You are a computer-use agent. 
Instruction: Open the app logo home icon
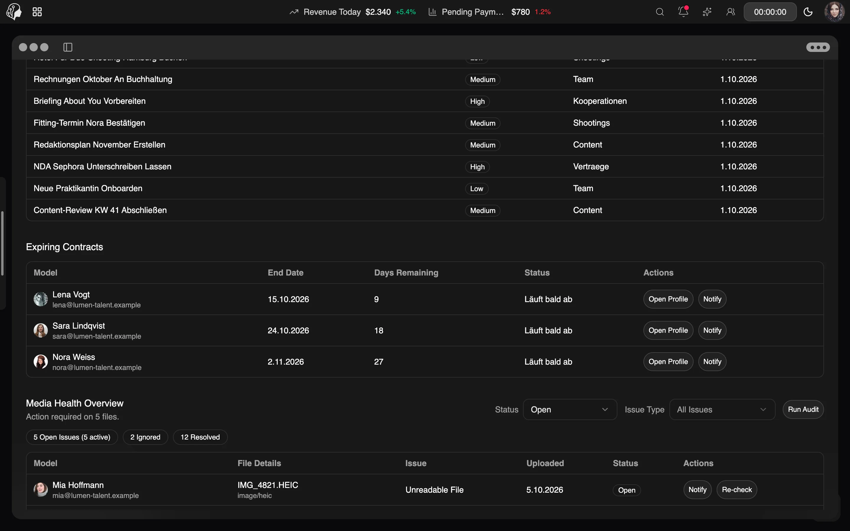(x=14, y=12)
